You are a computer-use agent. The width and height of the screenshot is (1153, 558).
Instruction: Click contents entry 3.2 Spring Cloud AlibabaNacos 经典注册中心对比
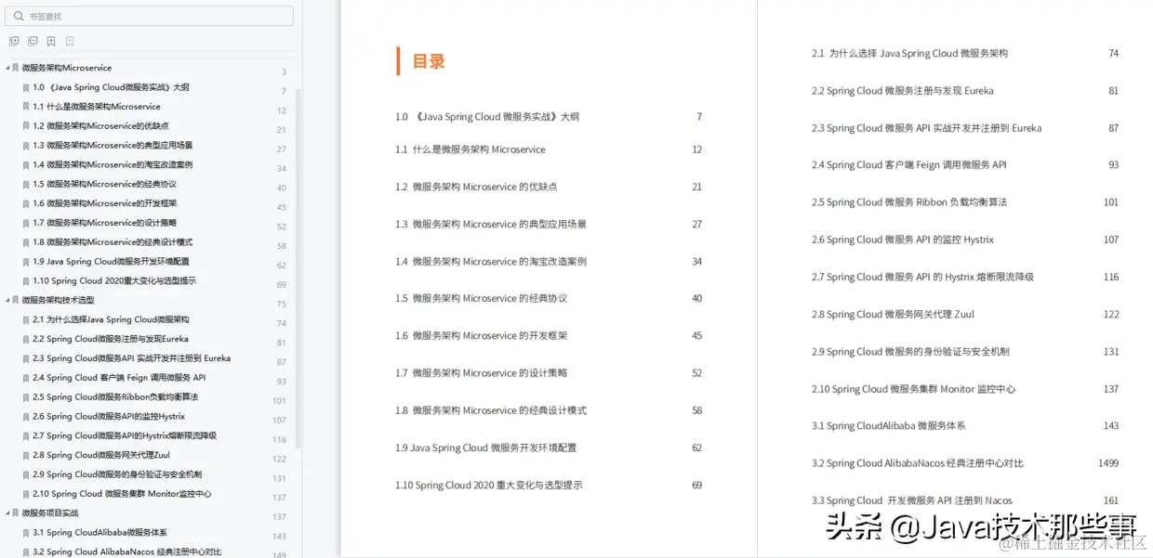[x=918, y=463]
